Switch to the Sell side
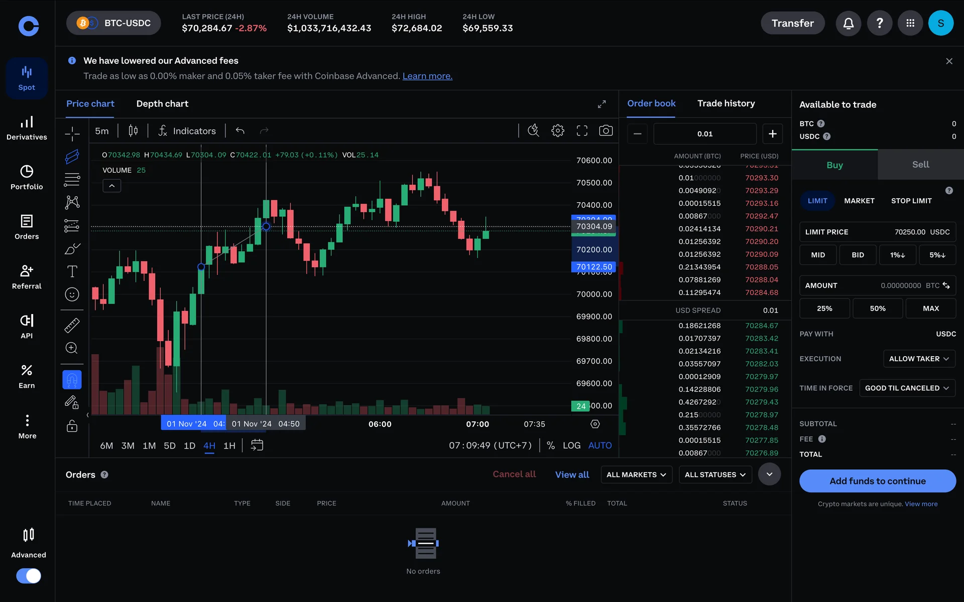Image resolution: width=964 pixels, height=602 pixels. point(920,165)
